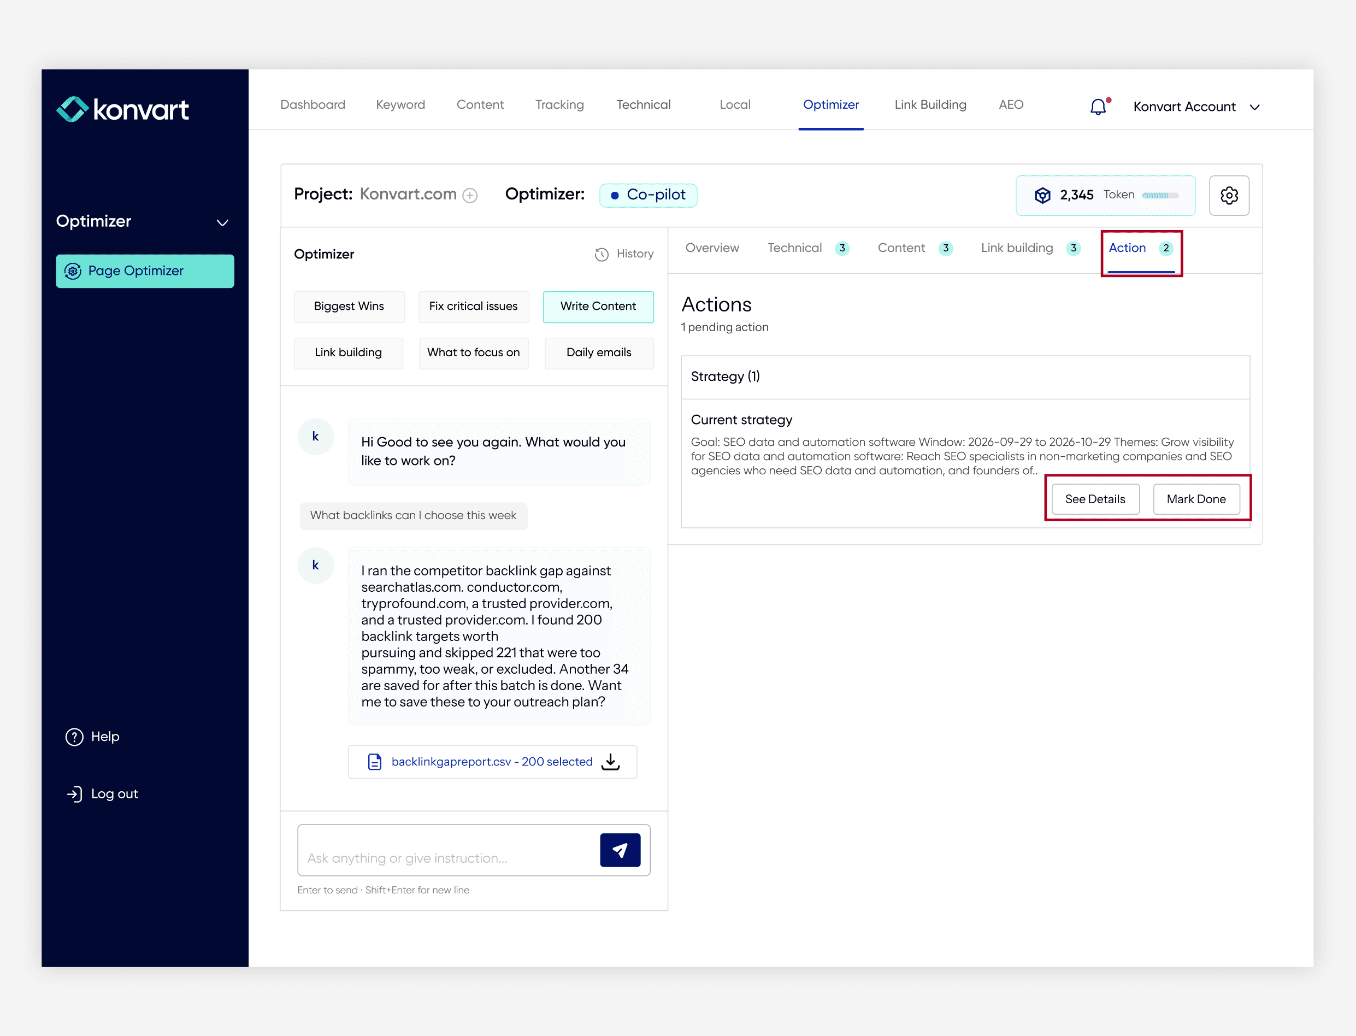Send message with paper plane button
The height and width of the screenshot is (1036, 1356).
coord(620,850)
